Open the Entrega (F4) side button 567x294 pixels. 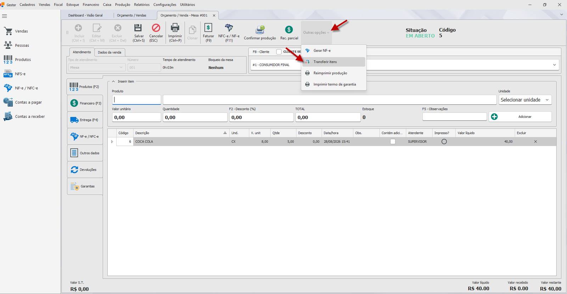(85, 120)
